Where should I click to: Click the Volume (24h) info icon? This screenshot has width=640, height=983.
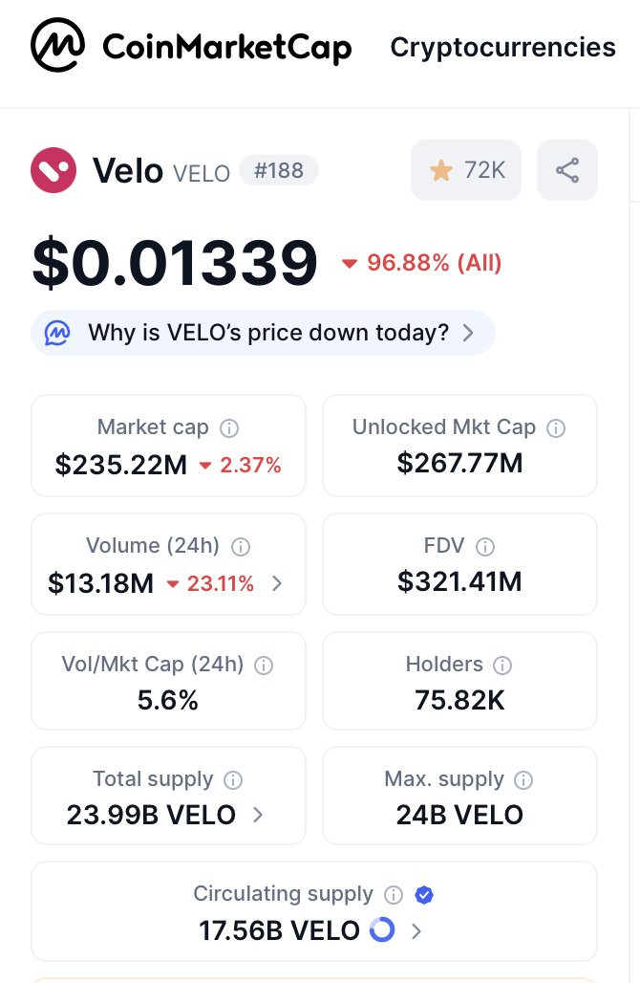[241, 547]
